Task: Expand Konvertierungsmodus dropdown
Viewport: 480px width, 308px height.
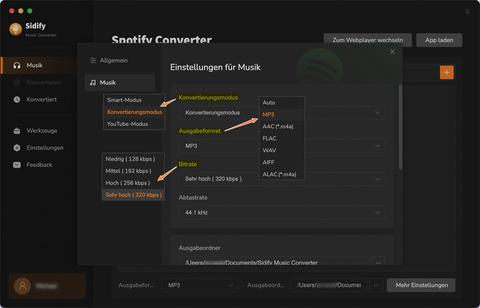Action: [281, 113]
